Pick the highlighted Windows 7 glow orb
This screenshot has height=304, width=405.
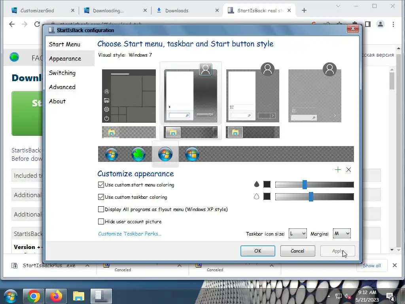tap(165, 154)
